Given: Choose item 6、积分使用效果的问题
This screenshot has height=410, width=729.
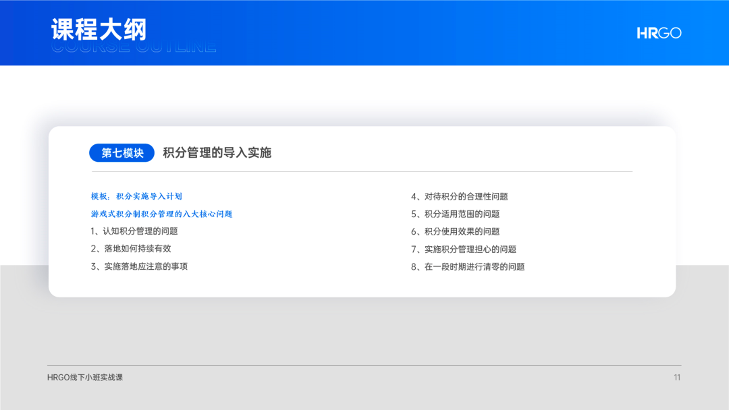Looking at the screenshot, I should (455, 231).
